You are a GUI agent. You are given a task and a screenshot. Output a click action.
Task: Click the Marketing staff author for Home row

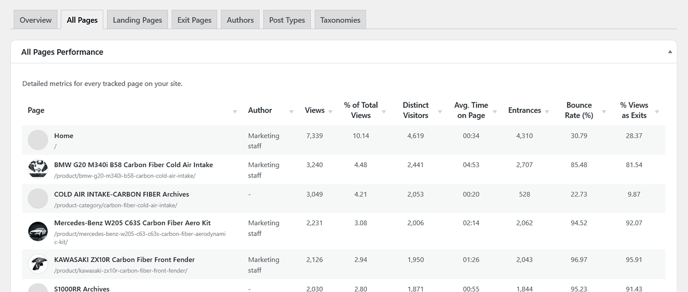coord(264,141)
